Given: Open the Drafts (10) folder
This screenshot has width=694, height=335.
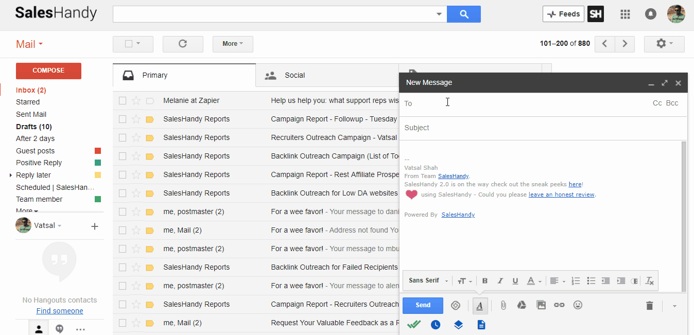Looking at the screenshot, I should [34, 127].
